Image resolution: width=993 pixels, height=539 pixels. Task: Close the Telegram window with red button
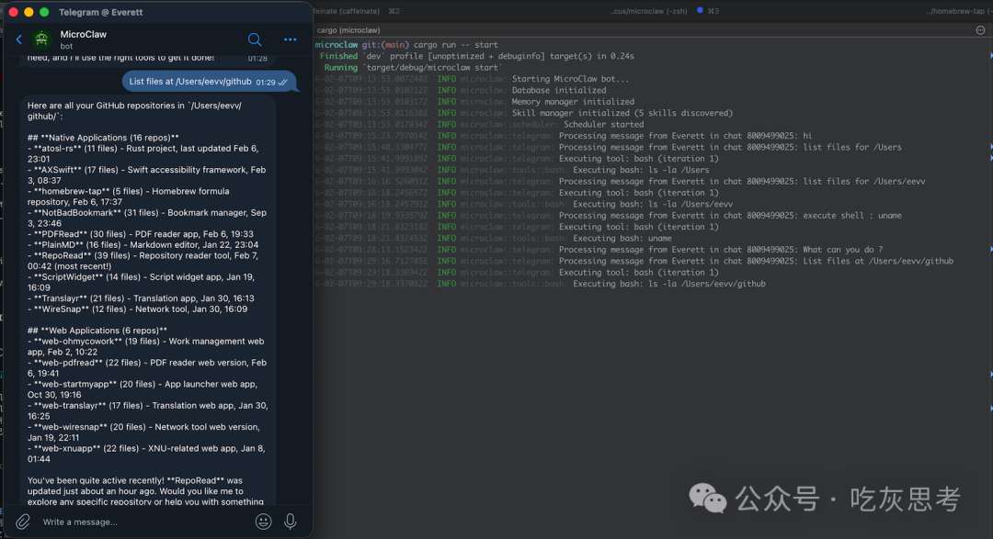click(x=13, y=12)
